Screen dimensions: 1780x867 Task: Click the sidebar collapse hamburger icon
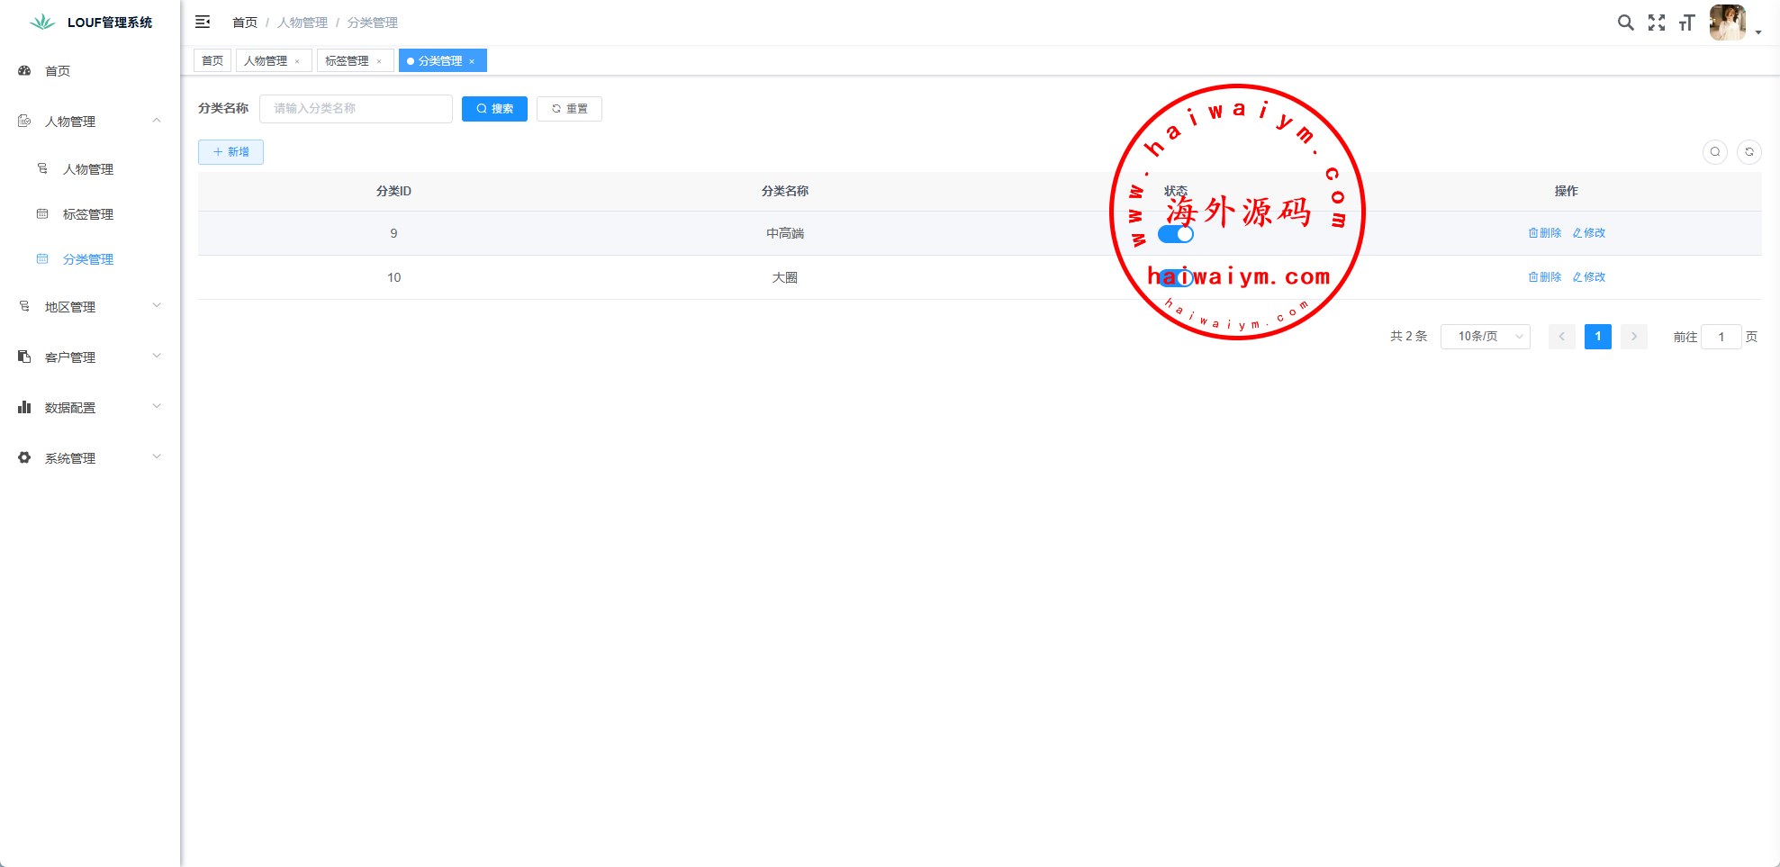[x=203, y=22]
